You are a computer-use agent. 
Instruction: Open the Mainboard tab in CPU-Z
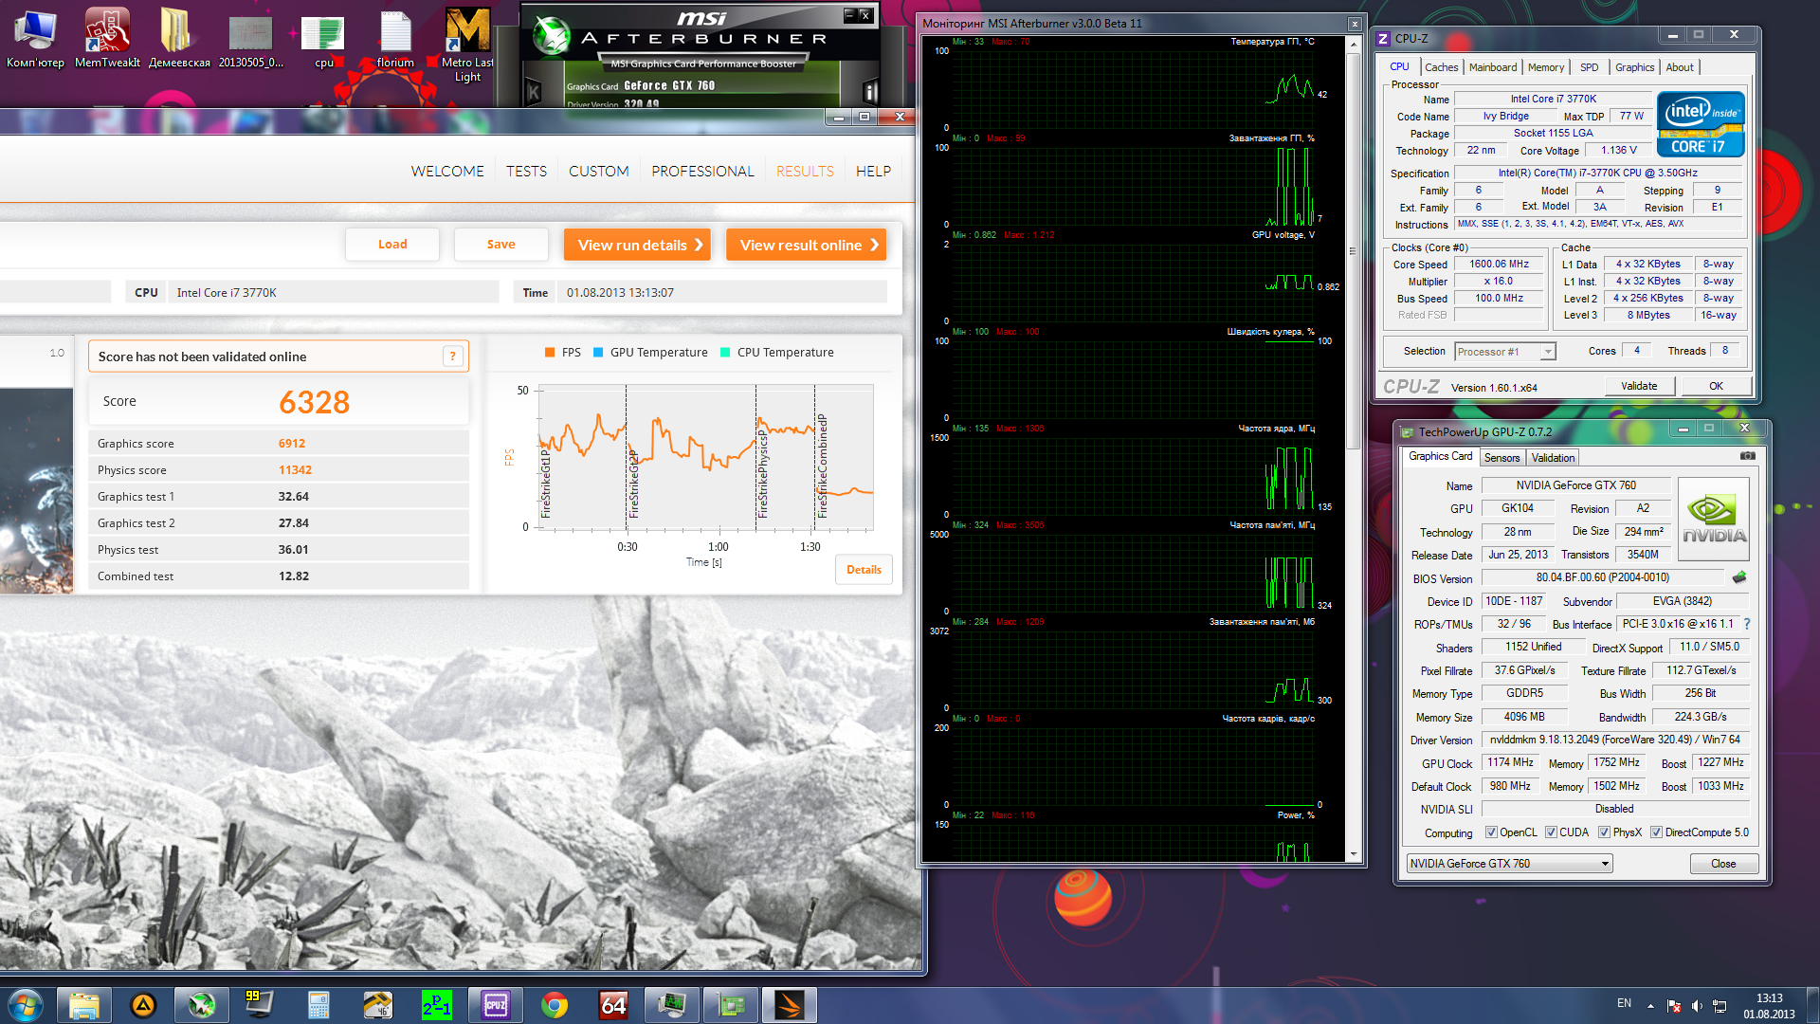1492,67
